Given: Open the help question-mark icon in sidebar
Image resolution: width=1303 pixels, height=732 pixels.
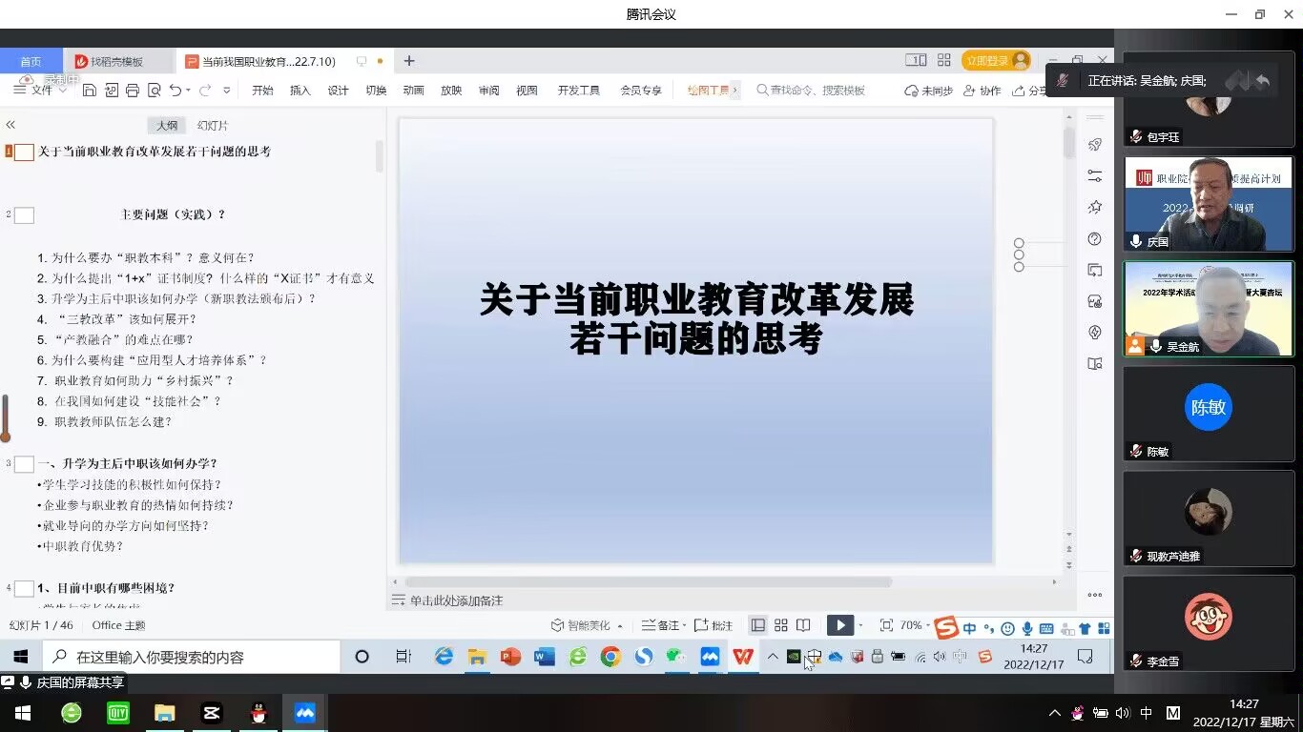Looking at the screenshot, I should tap(1095, 238).
